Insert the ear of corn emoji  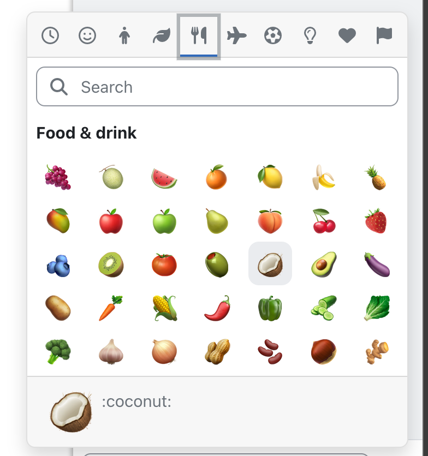tap(164, 308)
